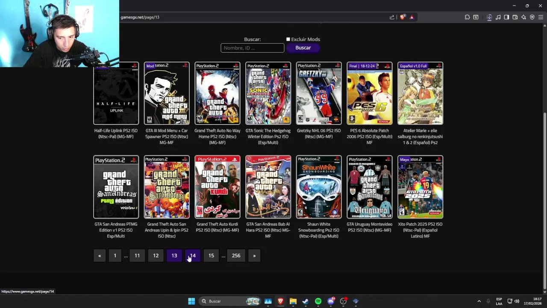Open Brave browser from the taskbar
The width and height of the screenshot is (547, 308).
click(x=280, y=301)
